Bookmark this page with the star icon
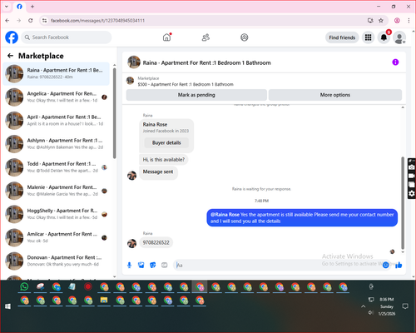 pos(381,21)
